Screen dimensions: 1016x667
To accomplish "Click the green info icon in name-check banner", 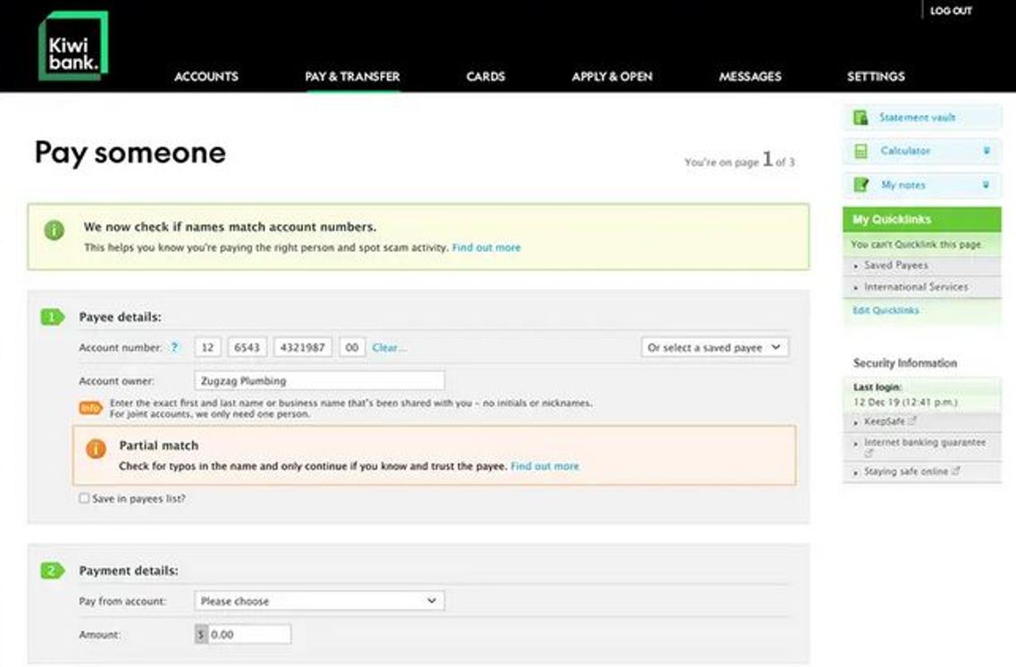I will (x=55, y=230).
